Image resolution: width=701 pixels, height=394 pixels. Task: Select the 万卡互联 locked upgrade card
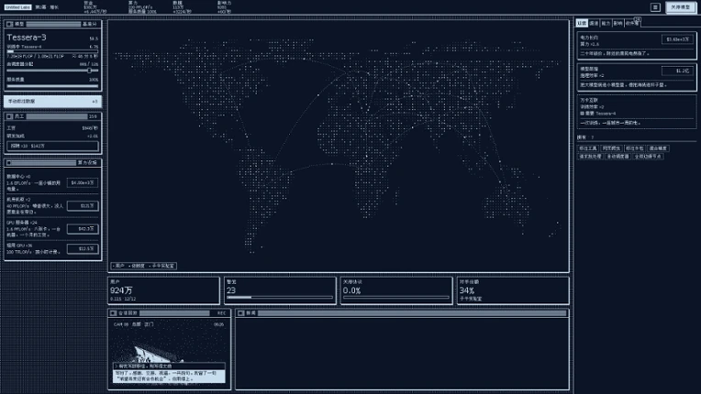coord(637,112)
